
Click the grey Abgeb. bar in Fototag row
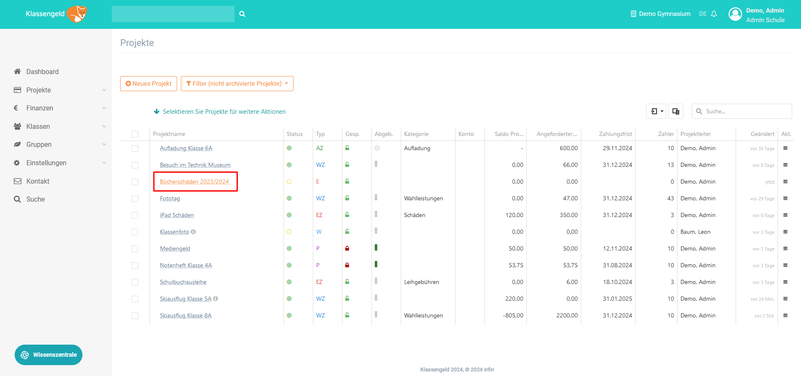pos(376,197)
